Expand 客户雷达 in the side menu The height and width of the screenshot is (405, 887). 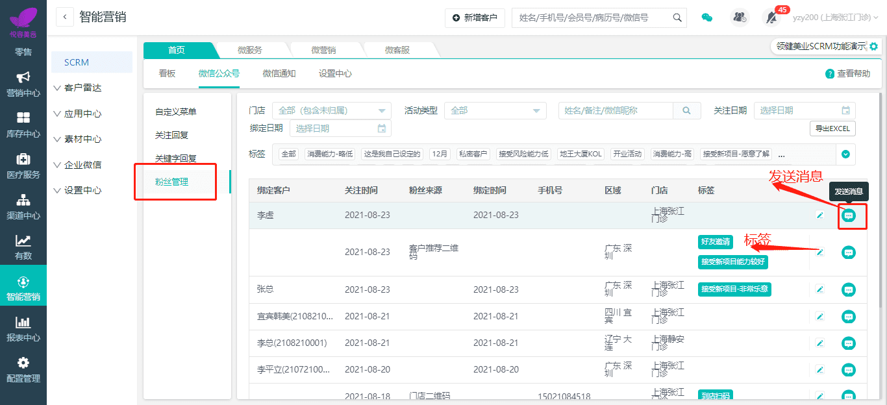coord(82,88)
